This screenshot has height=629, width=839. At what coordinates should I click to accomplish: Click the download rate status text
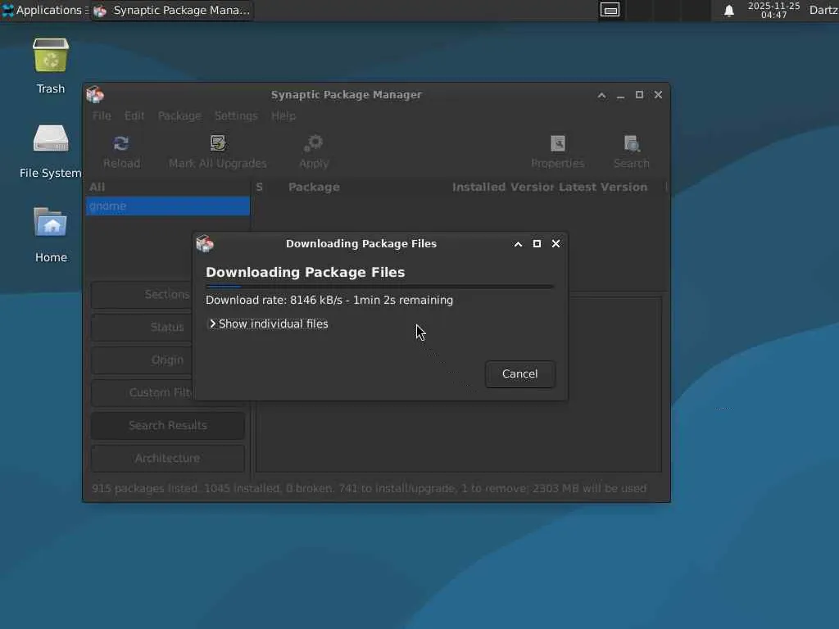tap(329, 300)
